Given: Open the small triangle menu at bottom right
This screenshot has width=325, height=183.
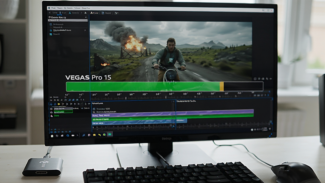Looking at the screenshot, I should [270, 129].
